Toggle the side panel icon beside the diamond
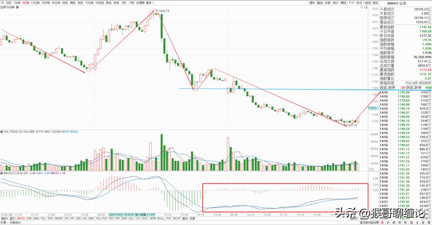 click(x=366, y=7)
